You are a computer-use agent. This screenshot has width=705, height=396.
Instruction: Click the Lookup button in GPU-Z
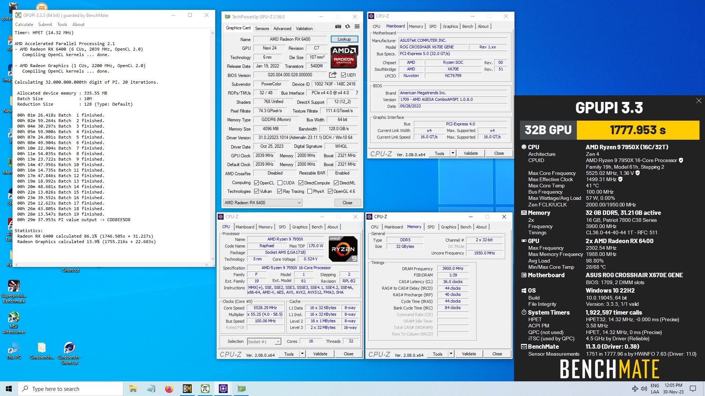click(344, 39)
